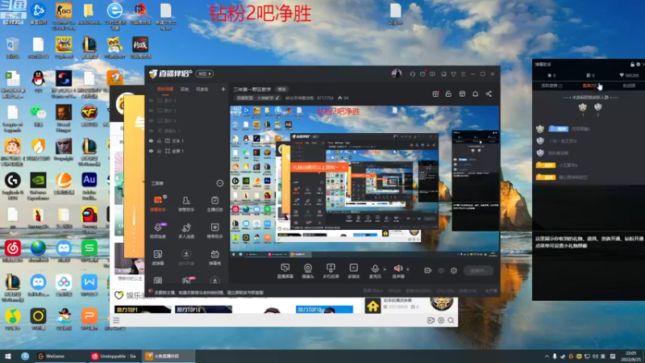Click the 修改 button beside stream title

pos(281,89)
